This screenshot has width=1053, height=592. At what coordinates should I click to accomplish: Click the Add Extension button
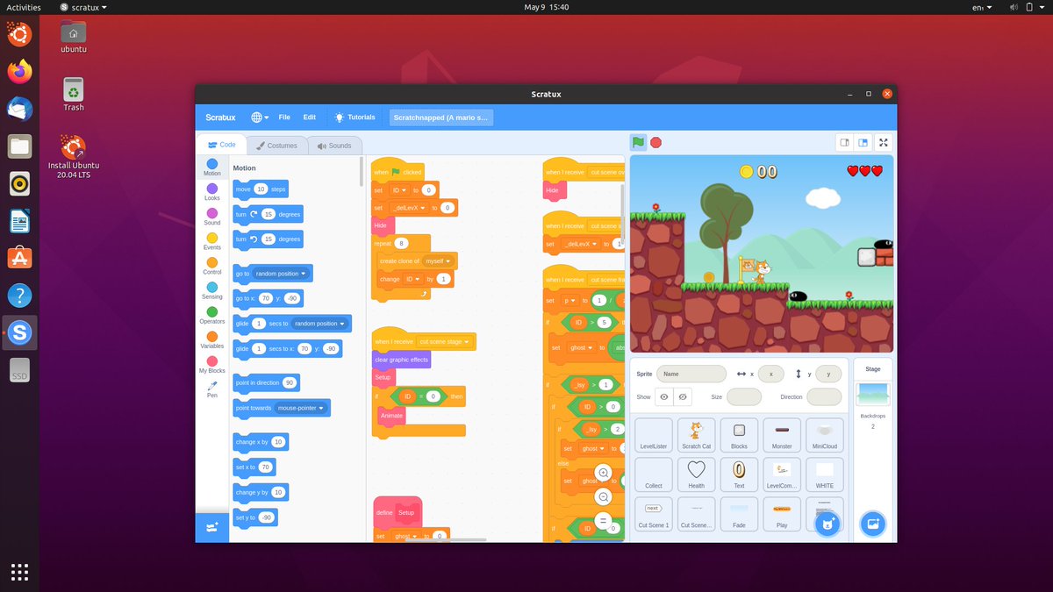tap(211, 527)
